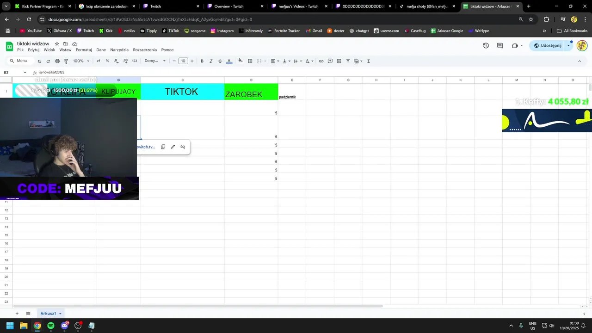Open the Arkusze Google bookmark
Image resolution: width=592 pixels, height=333 pixels.
pyautogui.click(x=447, y=31)
